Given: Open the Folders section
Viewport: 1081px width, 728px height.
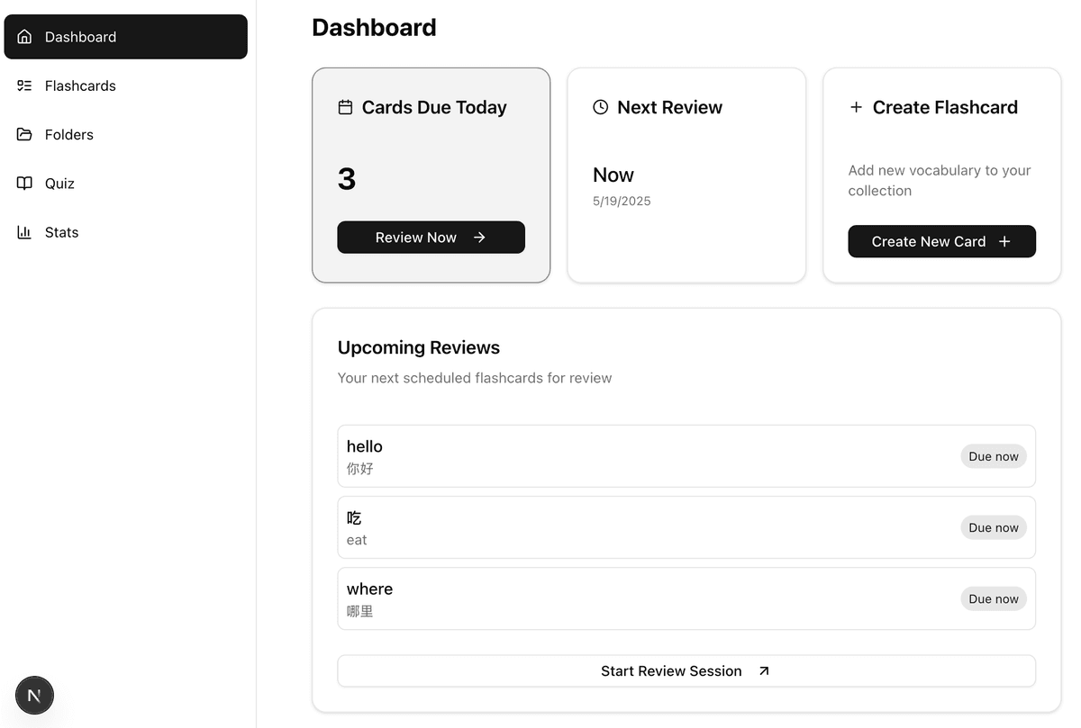Looking at the screenshot, I should (126, 134).
